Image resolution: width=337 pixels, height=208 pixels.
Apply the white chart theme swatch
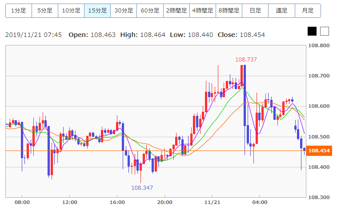325,31
